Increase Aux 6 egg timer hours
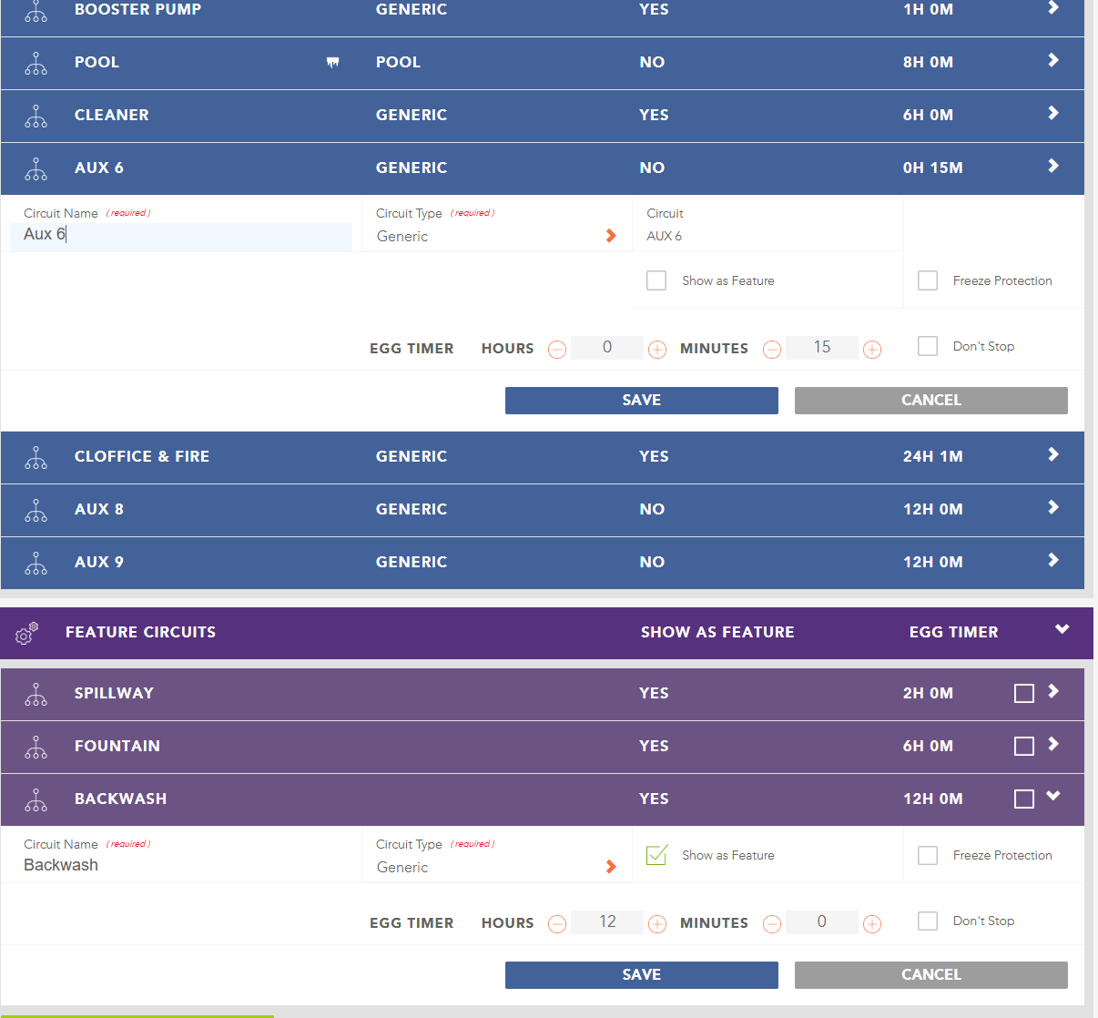Screen dimensions: 1098x1018 657,350
